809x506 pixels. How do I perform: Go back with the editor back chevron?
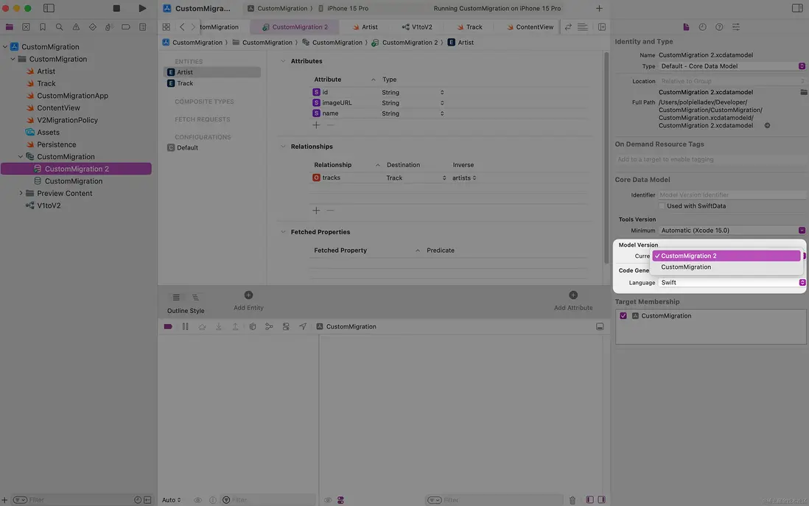182,27
